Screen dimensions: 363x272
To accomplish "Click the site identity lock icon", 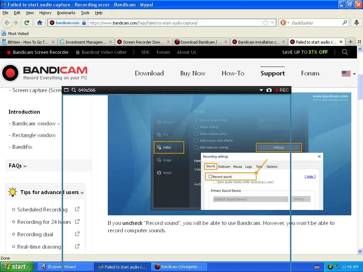I will tap(84, 23).
